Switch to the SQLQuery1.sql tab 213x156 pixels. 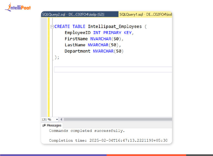145,14
